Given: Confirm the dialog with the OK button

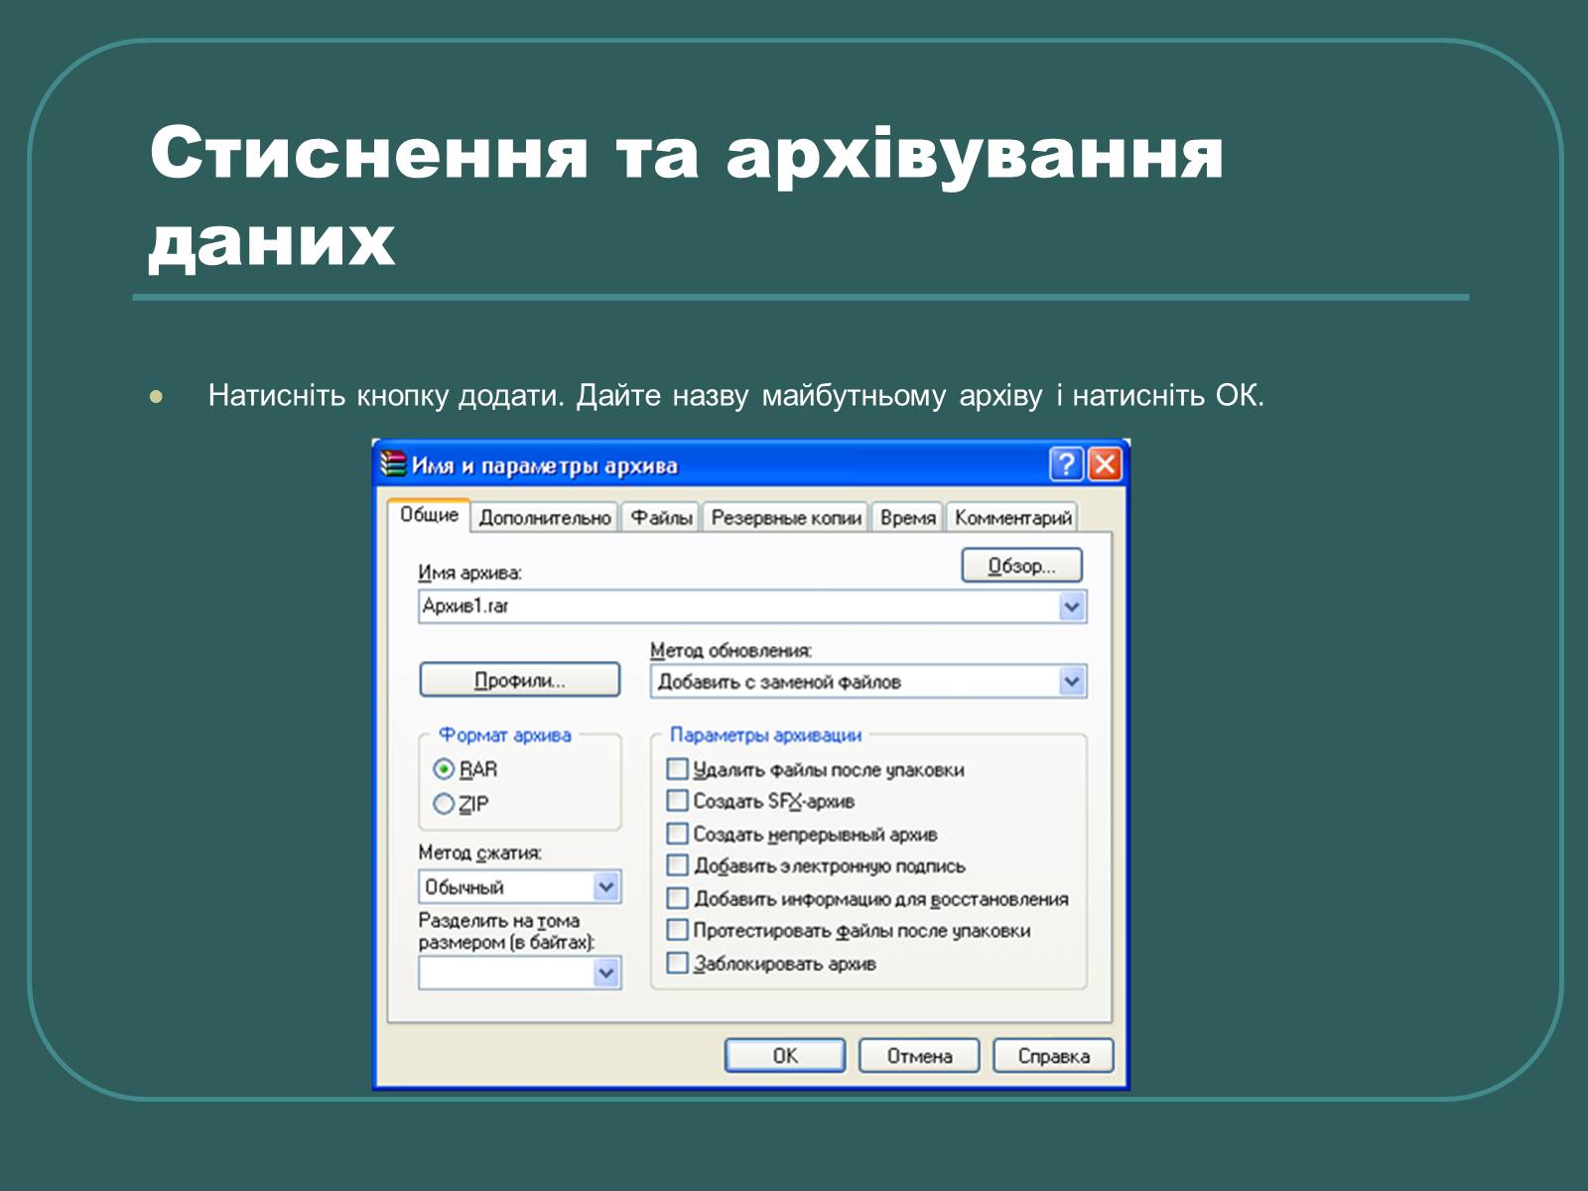Looking at the screenshot, I should pos(785,1056).
